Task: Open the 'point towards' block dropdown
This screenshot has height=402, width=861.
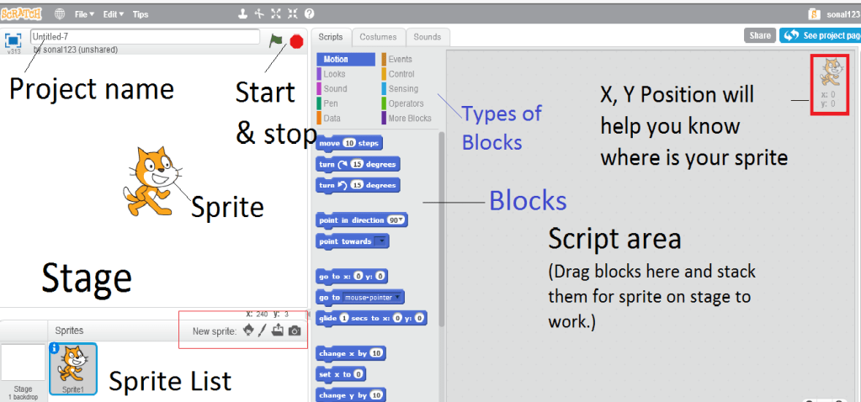Action: click(381, 241)
